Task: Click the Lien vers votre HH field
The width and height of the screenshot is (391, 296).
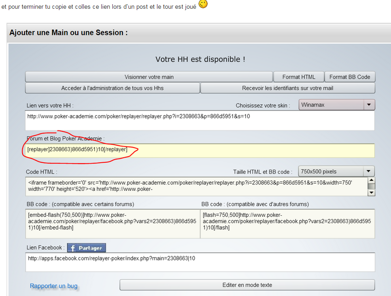Action: 200,120
